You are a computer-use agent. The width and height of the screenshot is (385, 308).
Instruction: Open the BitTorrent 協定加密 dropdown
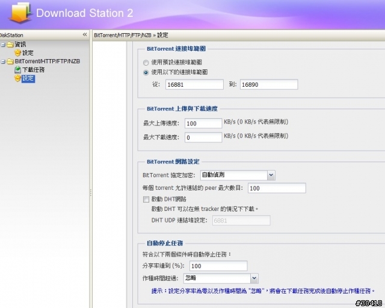[x=271, y=175]
